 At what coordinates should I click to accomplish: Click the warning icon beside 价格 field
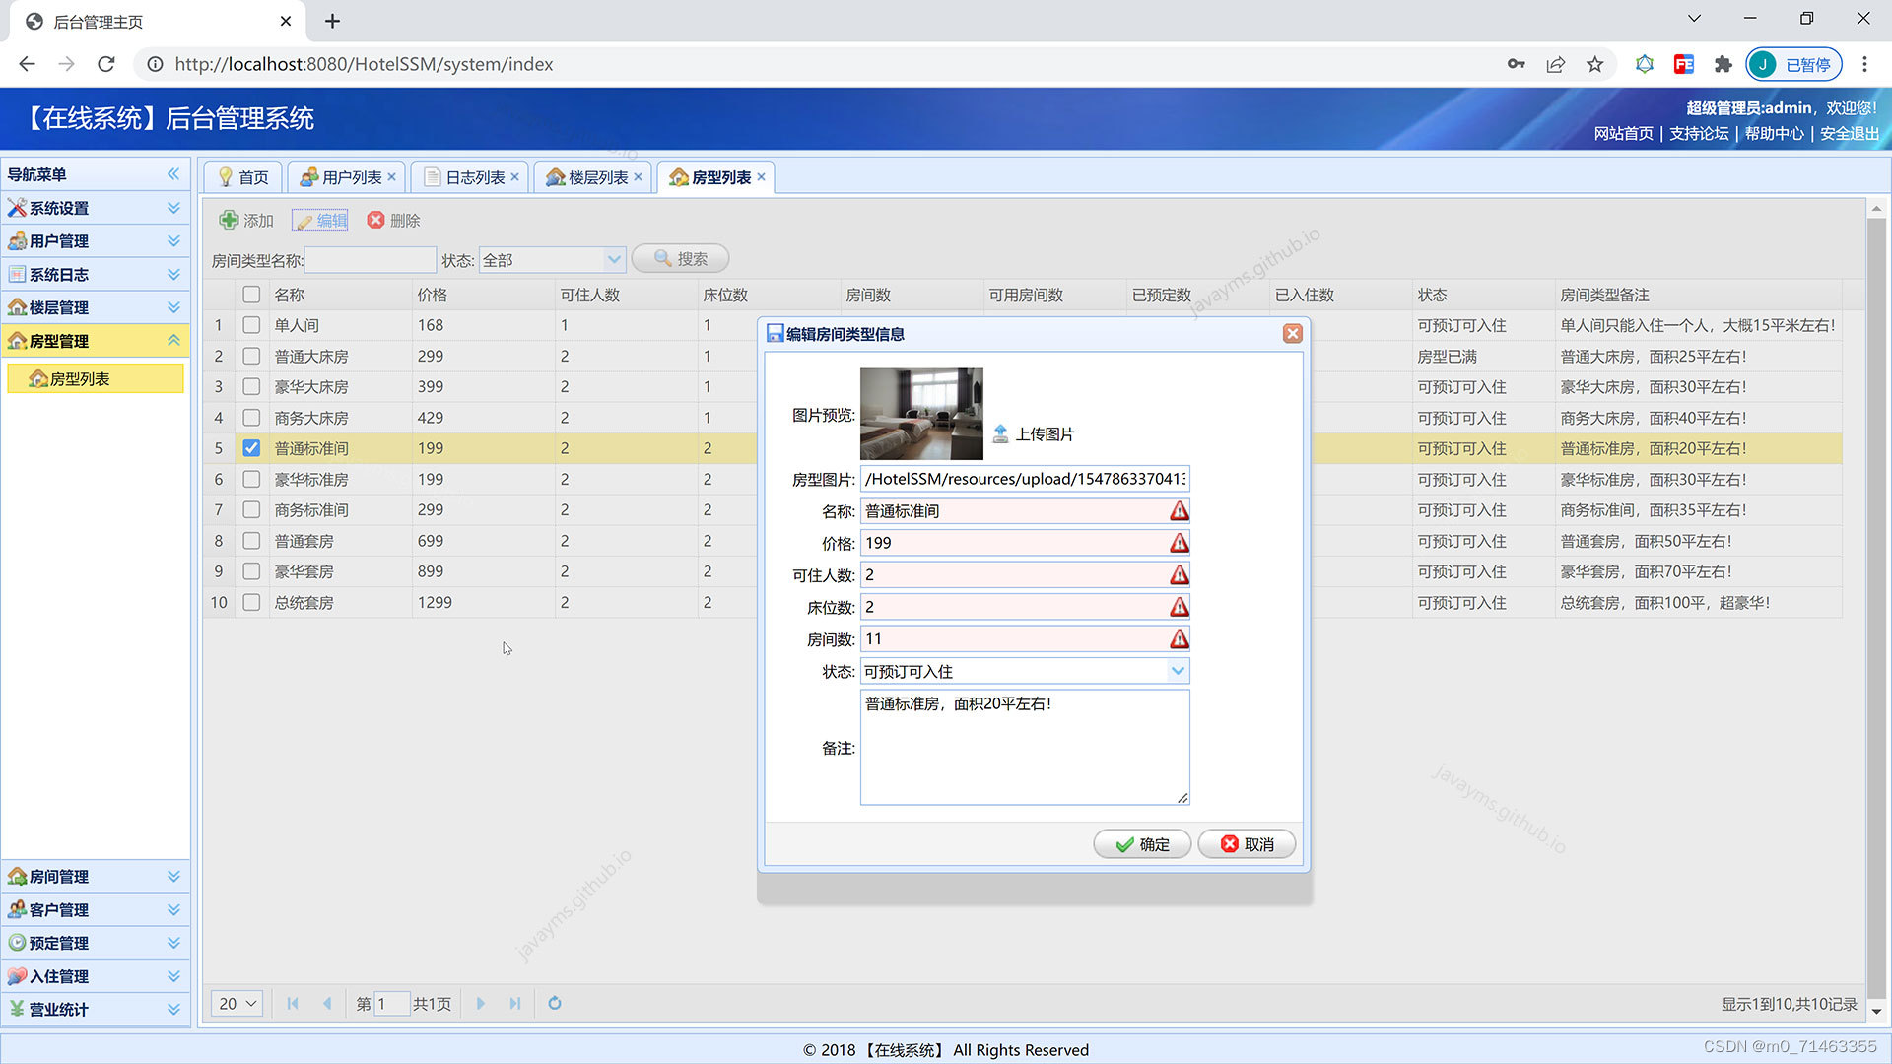tap(1179, 543)
